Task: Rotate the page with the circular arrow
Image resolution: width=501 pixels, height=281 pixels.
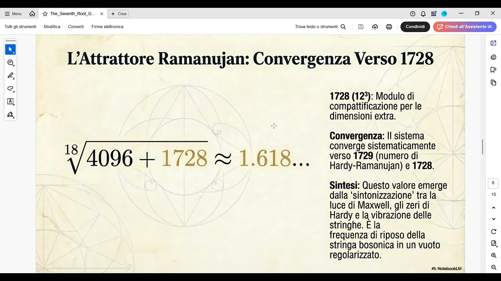Action: point(494,231)
